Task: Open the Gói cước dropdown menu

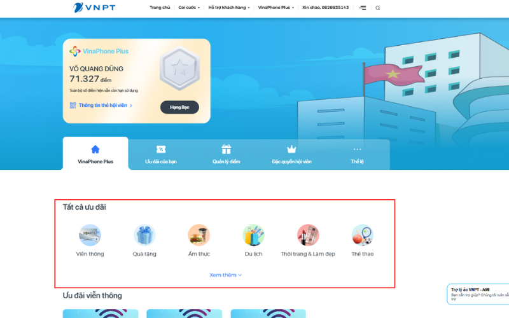Action: pyautogui.click(x=189, y=7)
